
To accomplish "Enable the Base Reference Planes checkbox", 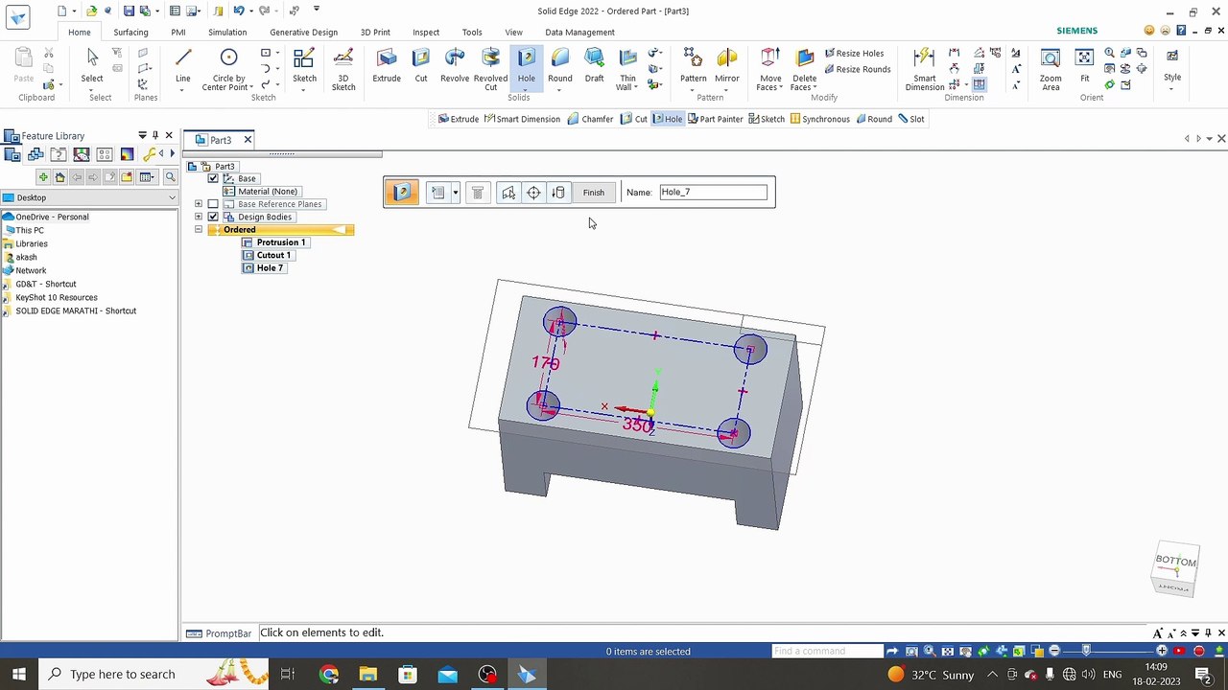I will click(213, 204).
